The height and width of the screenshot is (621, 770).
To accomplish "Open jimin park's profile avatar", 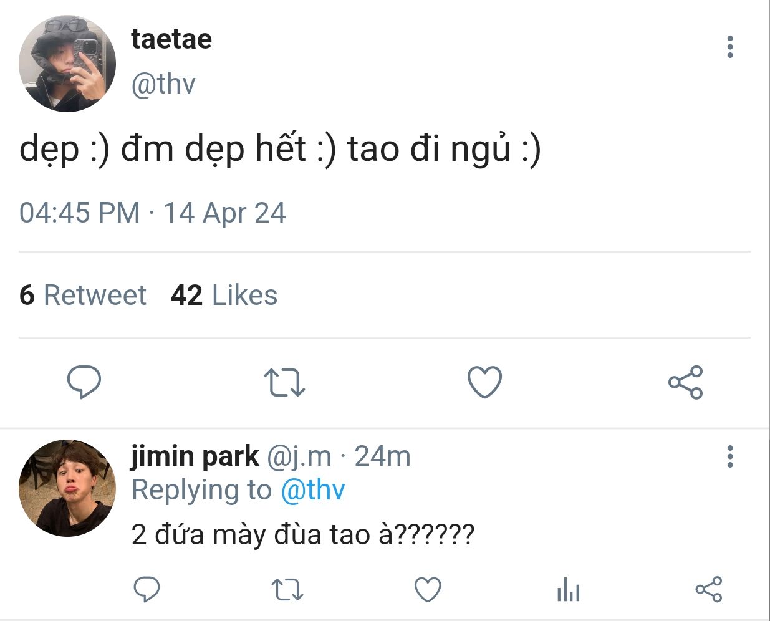I will point(67,488).
